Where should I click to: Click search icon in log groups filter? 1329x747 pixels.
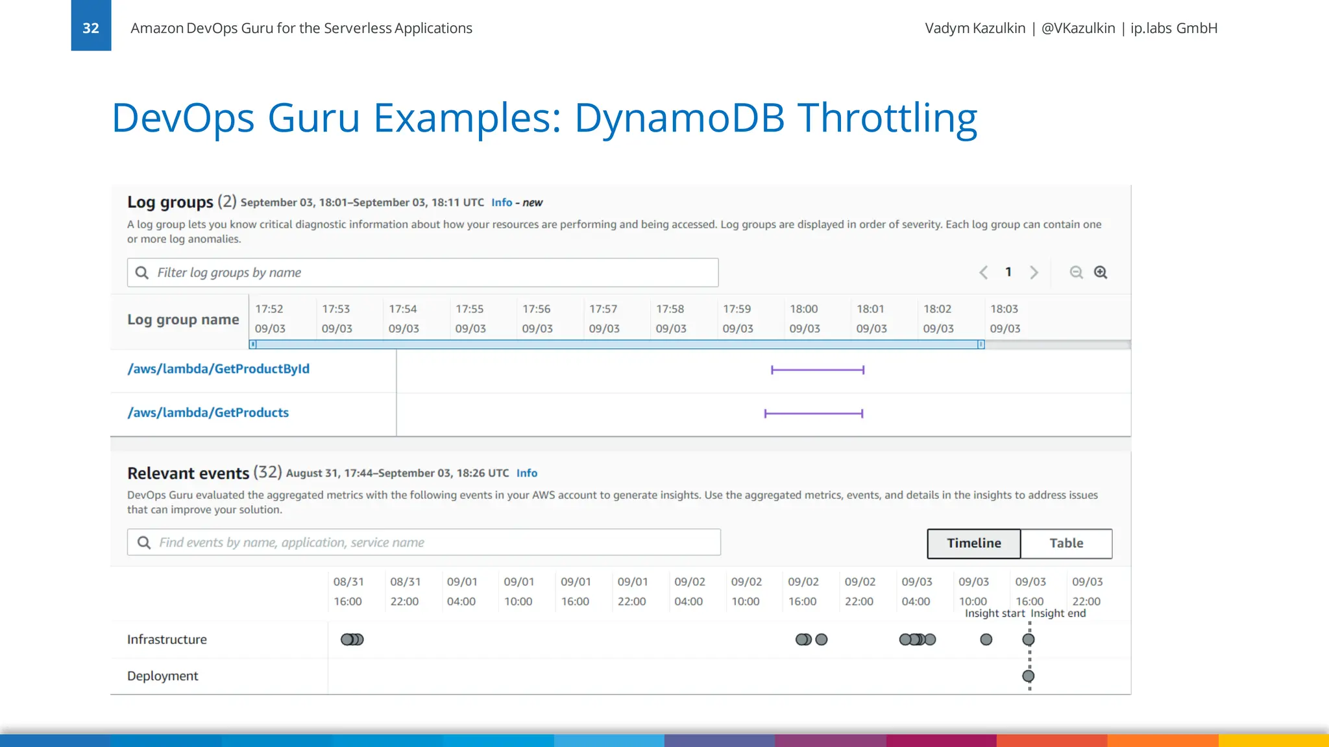tap(142, 273)
